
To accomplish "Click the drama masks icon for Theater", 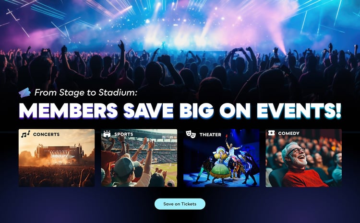I will click(191, 134).
